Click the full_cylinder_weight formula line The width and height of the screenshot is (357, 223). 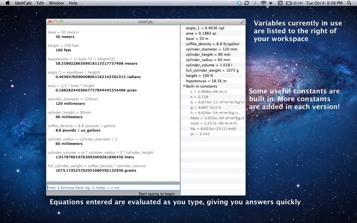(96, 166)
